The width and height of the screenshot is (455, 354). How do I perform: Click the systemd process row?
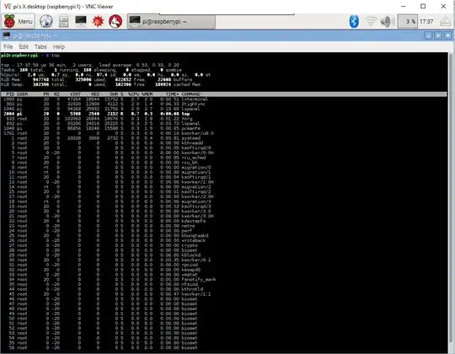tap(223, 138)
